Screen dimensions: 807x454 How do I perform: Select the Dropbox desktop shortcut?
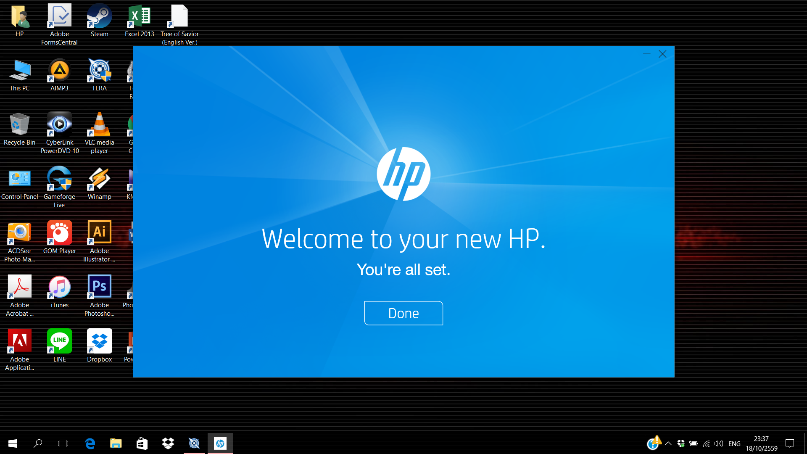(x=99, y=341)
